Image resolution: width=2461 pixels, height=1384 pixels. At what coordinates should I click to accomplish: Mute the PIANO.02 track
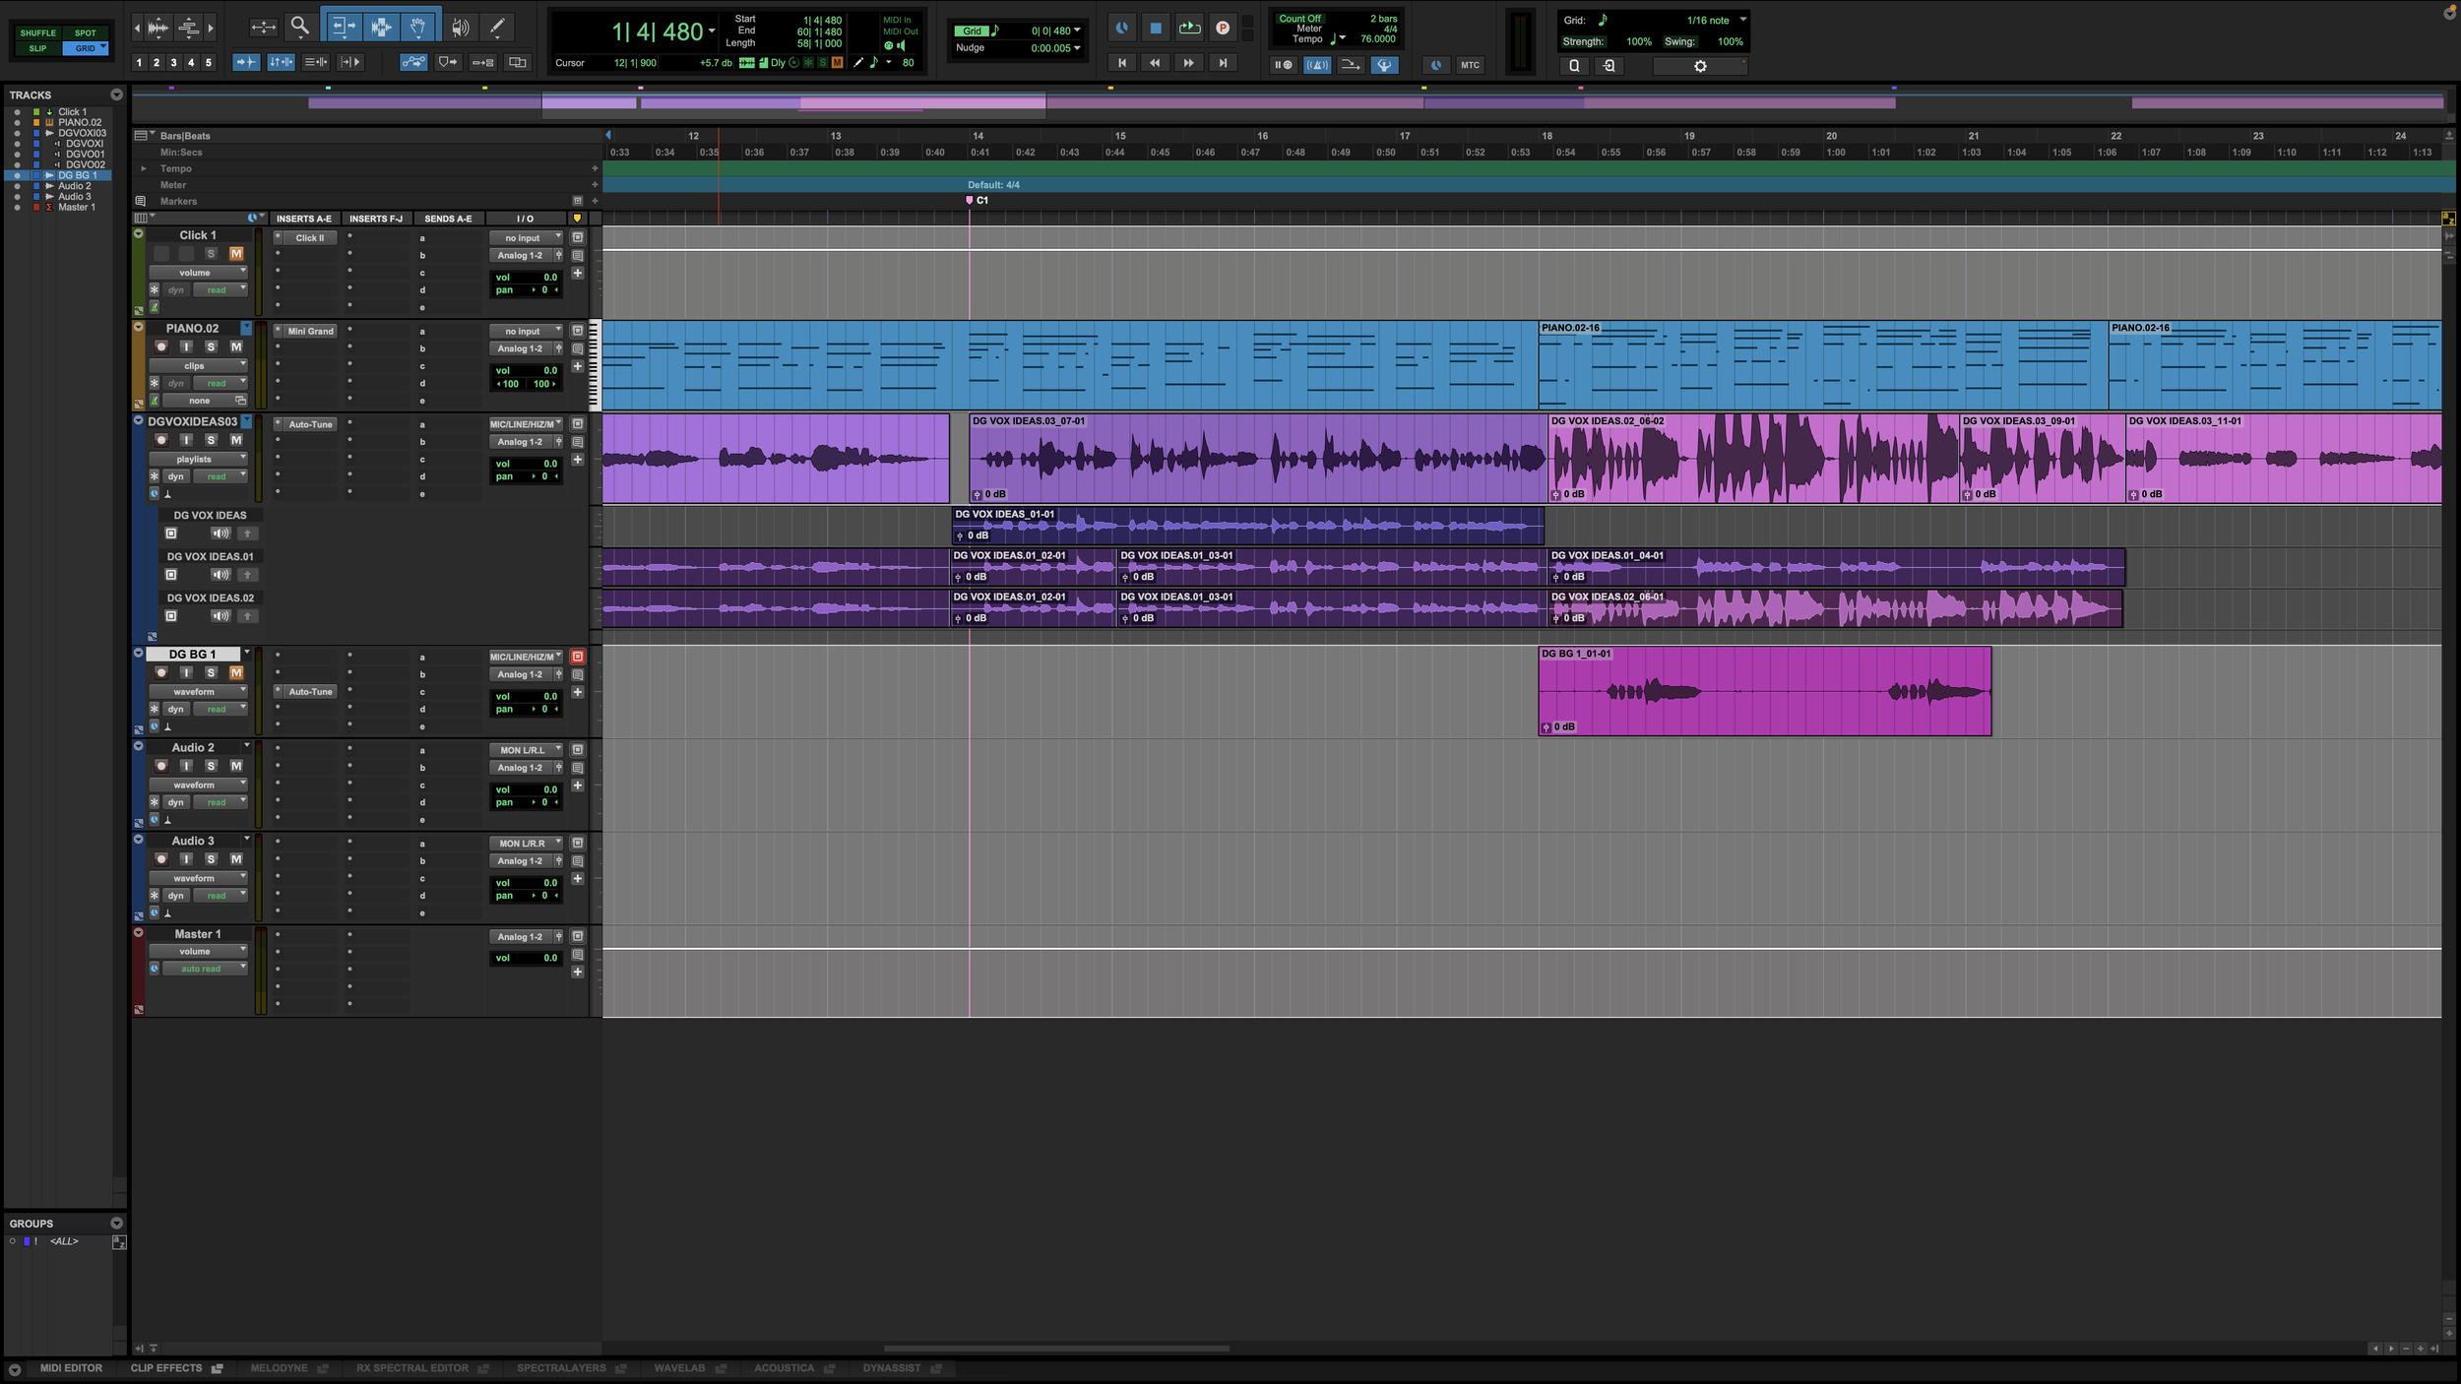pos(236,346)
